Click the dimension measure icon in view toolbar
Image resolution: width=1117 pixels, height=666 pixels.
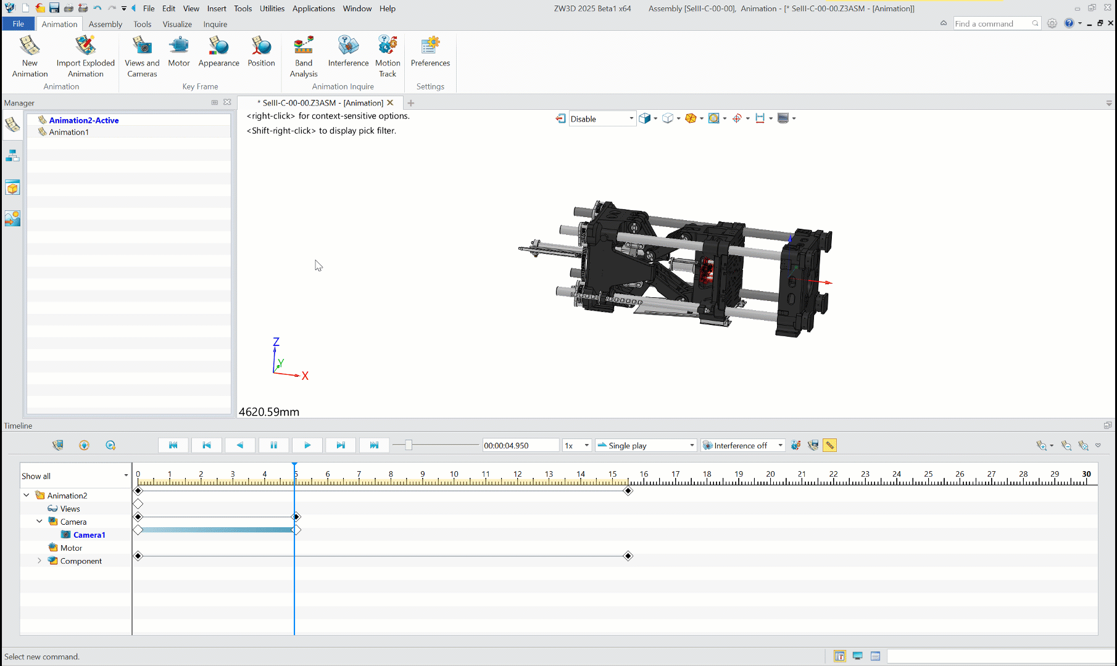click(760, 118)
